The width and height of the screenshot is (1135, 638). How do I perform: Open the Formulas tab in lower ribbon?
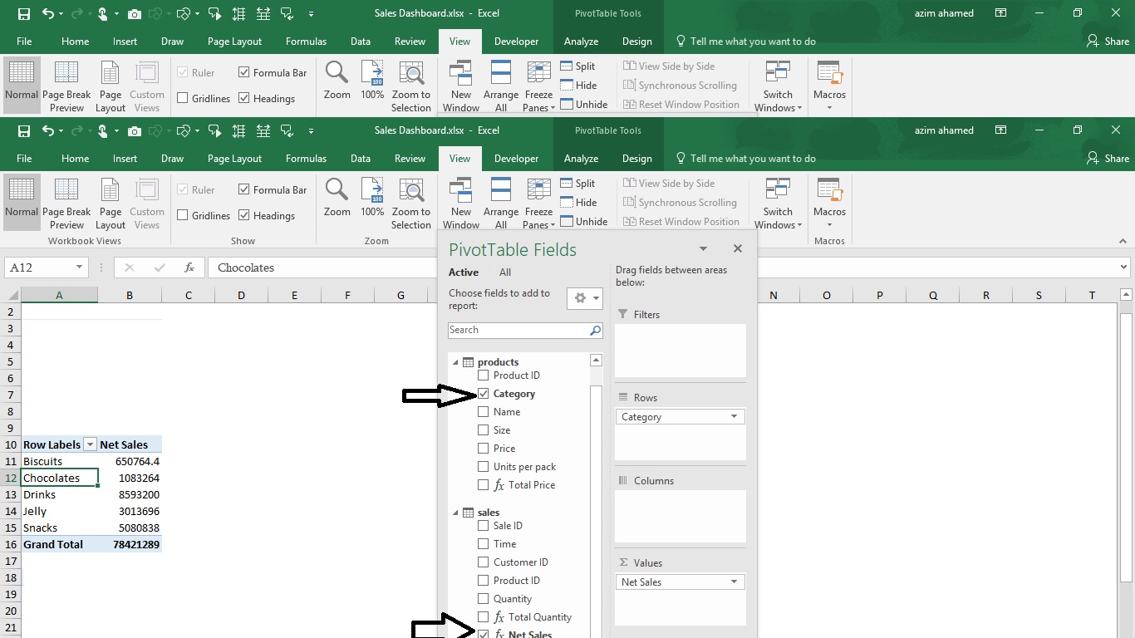pos(307,159)
